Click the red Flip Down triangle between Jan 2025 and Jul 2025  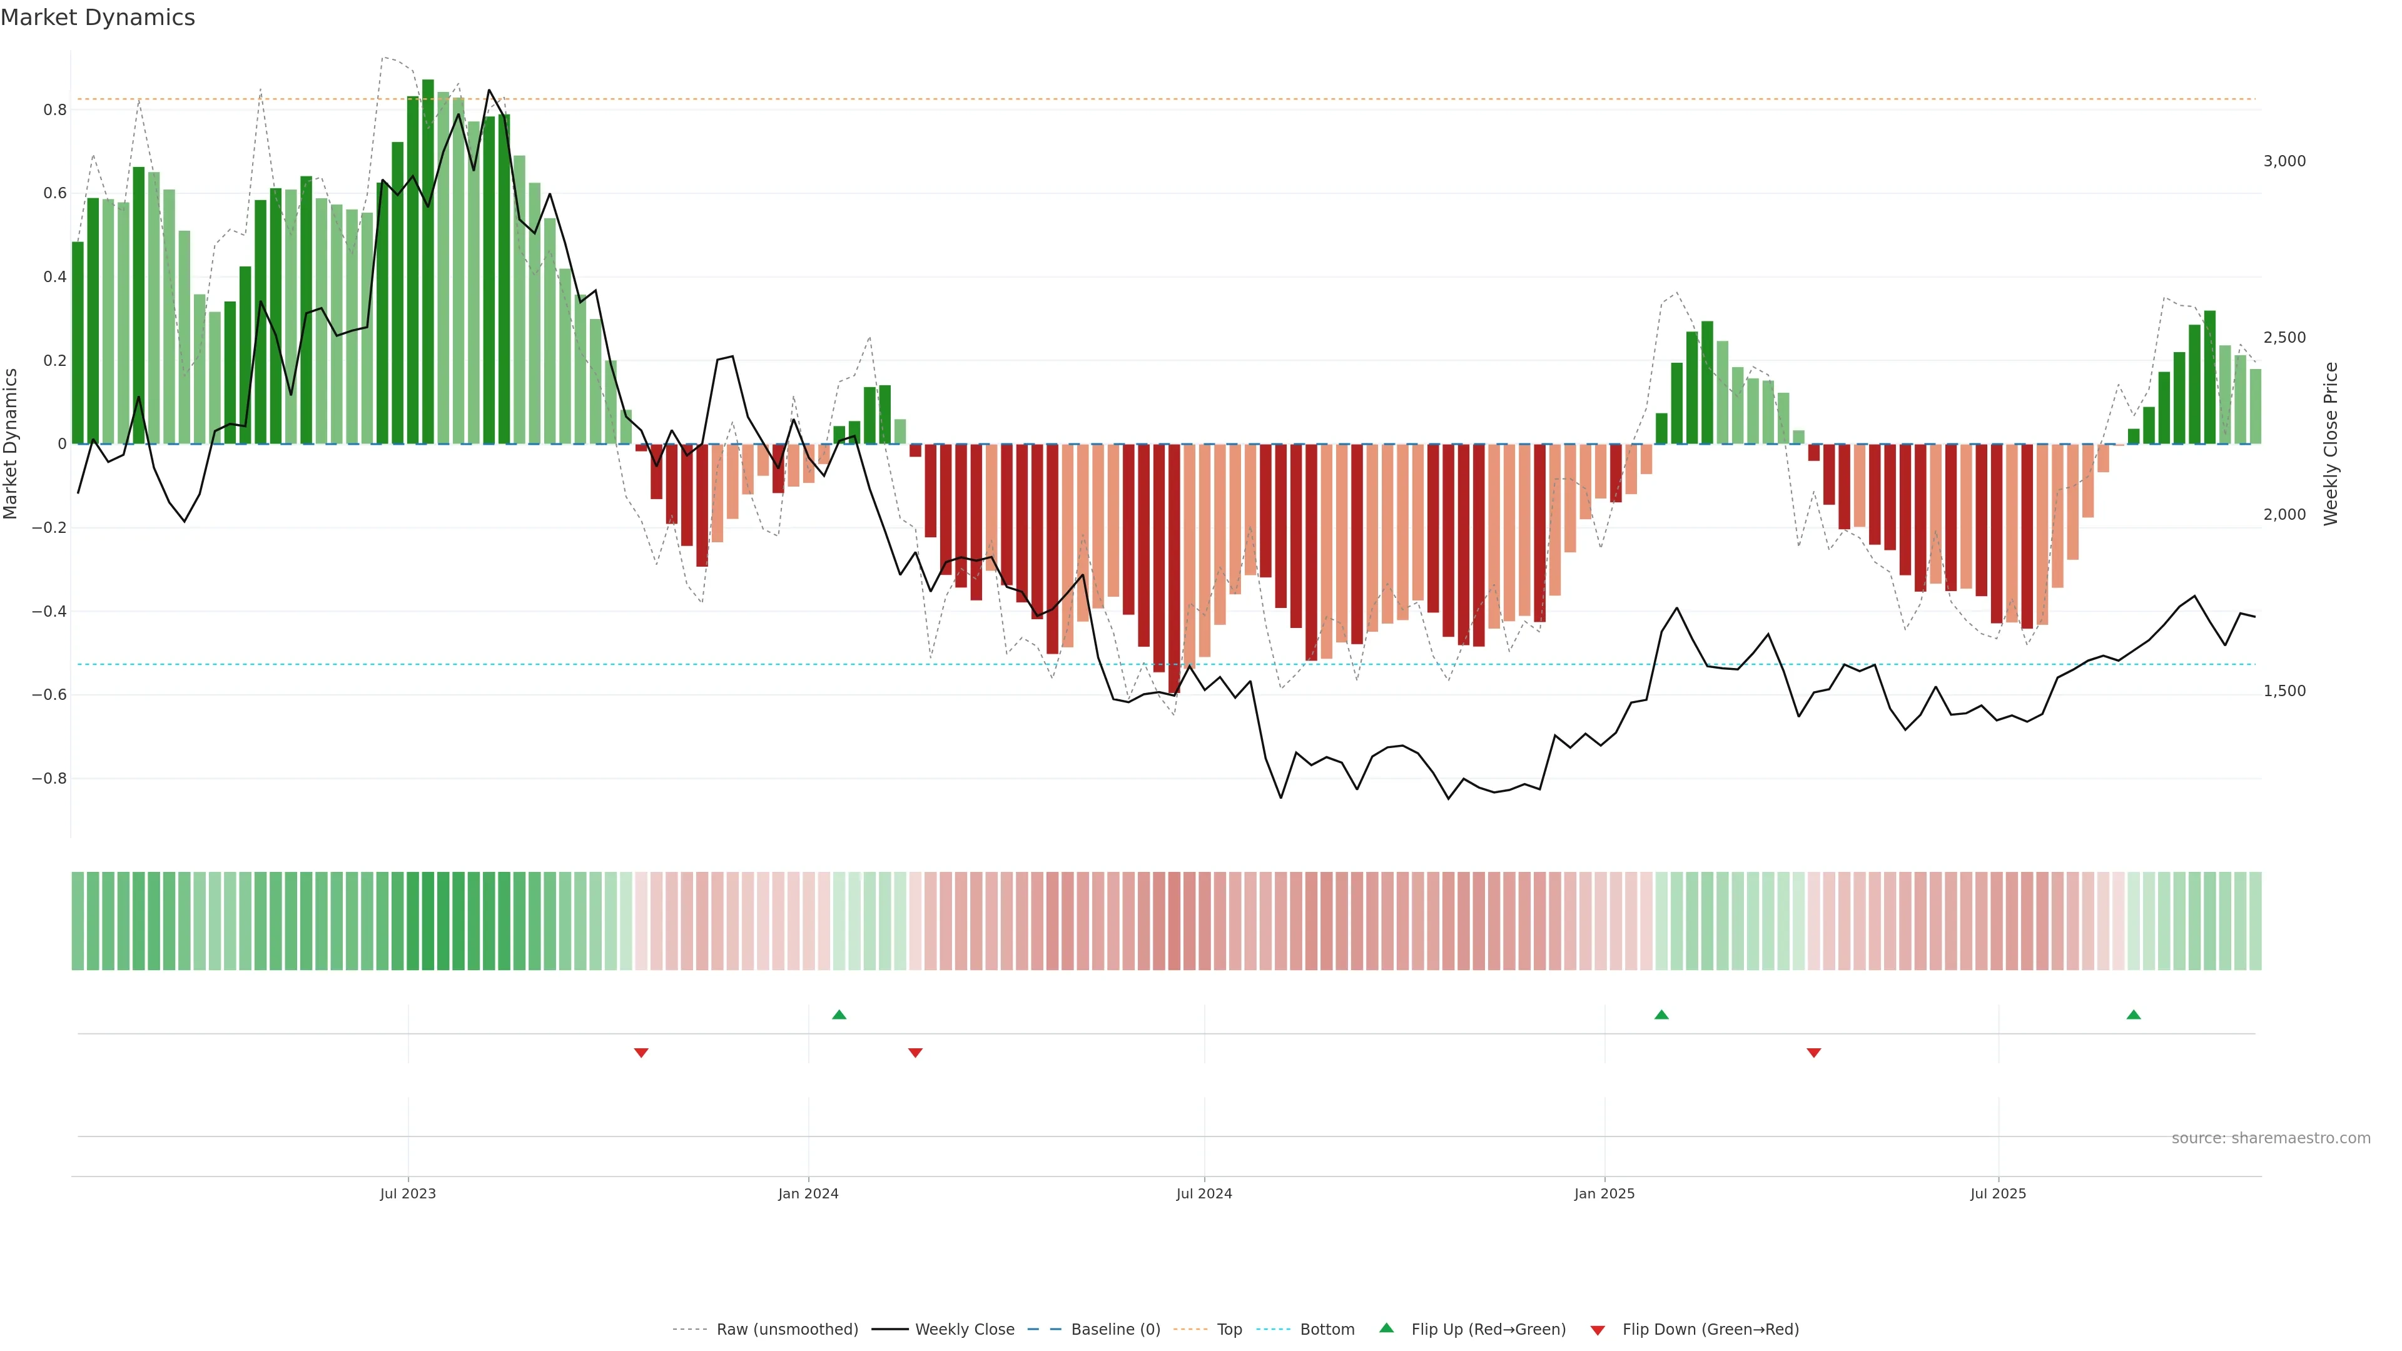[1813, 1053]
